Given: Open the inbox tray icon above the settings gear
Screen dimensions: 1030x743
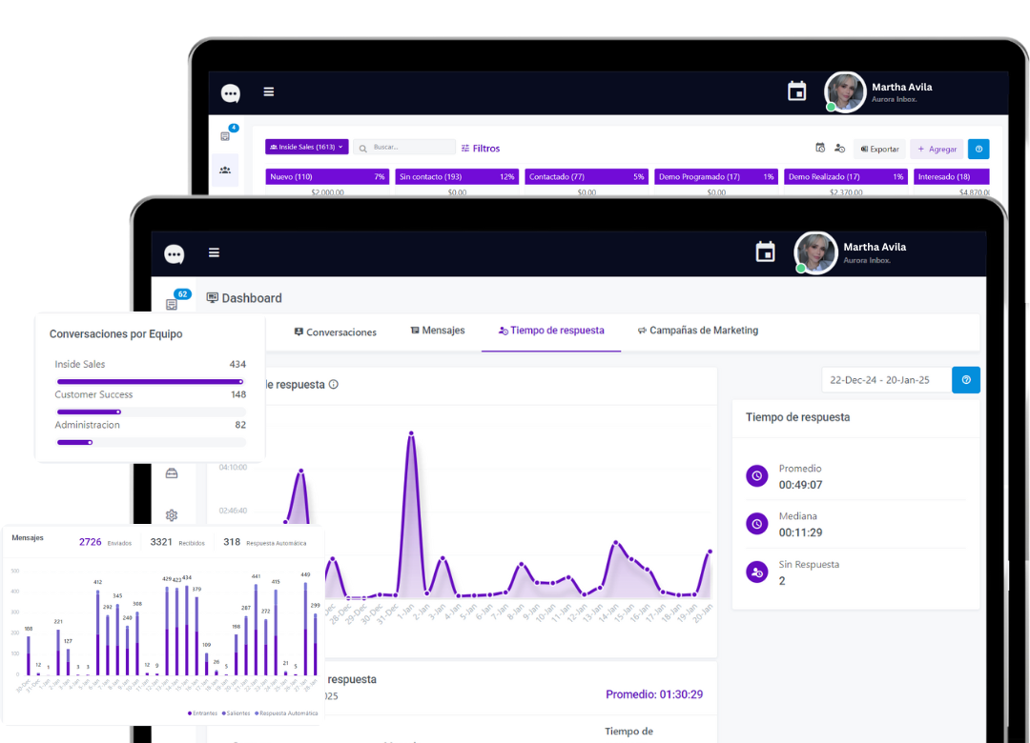Looking at the screenshot, I should click(x=172, y=473).
